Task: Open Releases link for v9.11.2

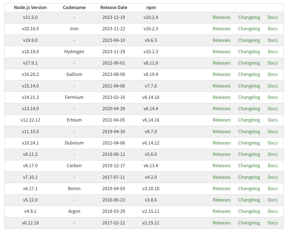Action: [222, 154]
